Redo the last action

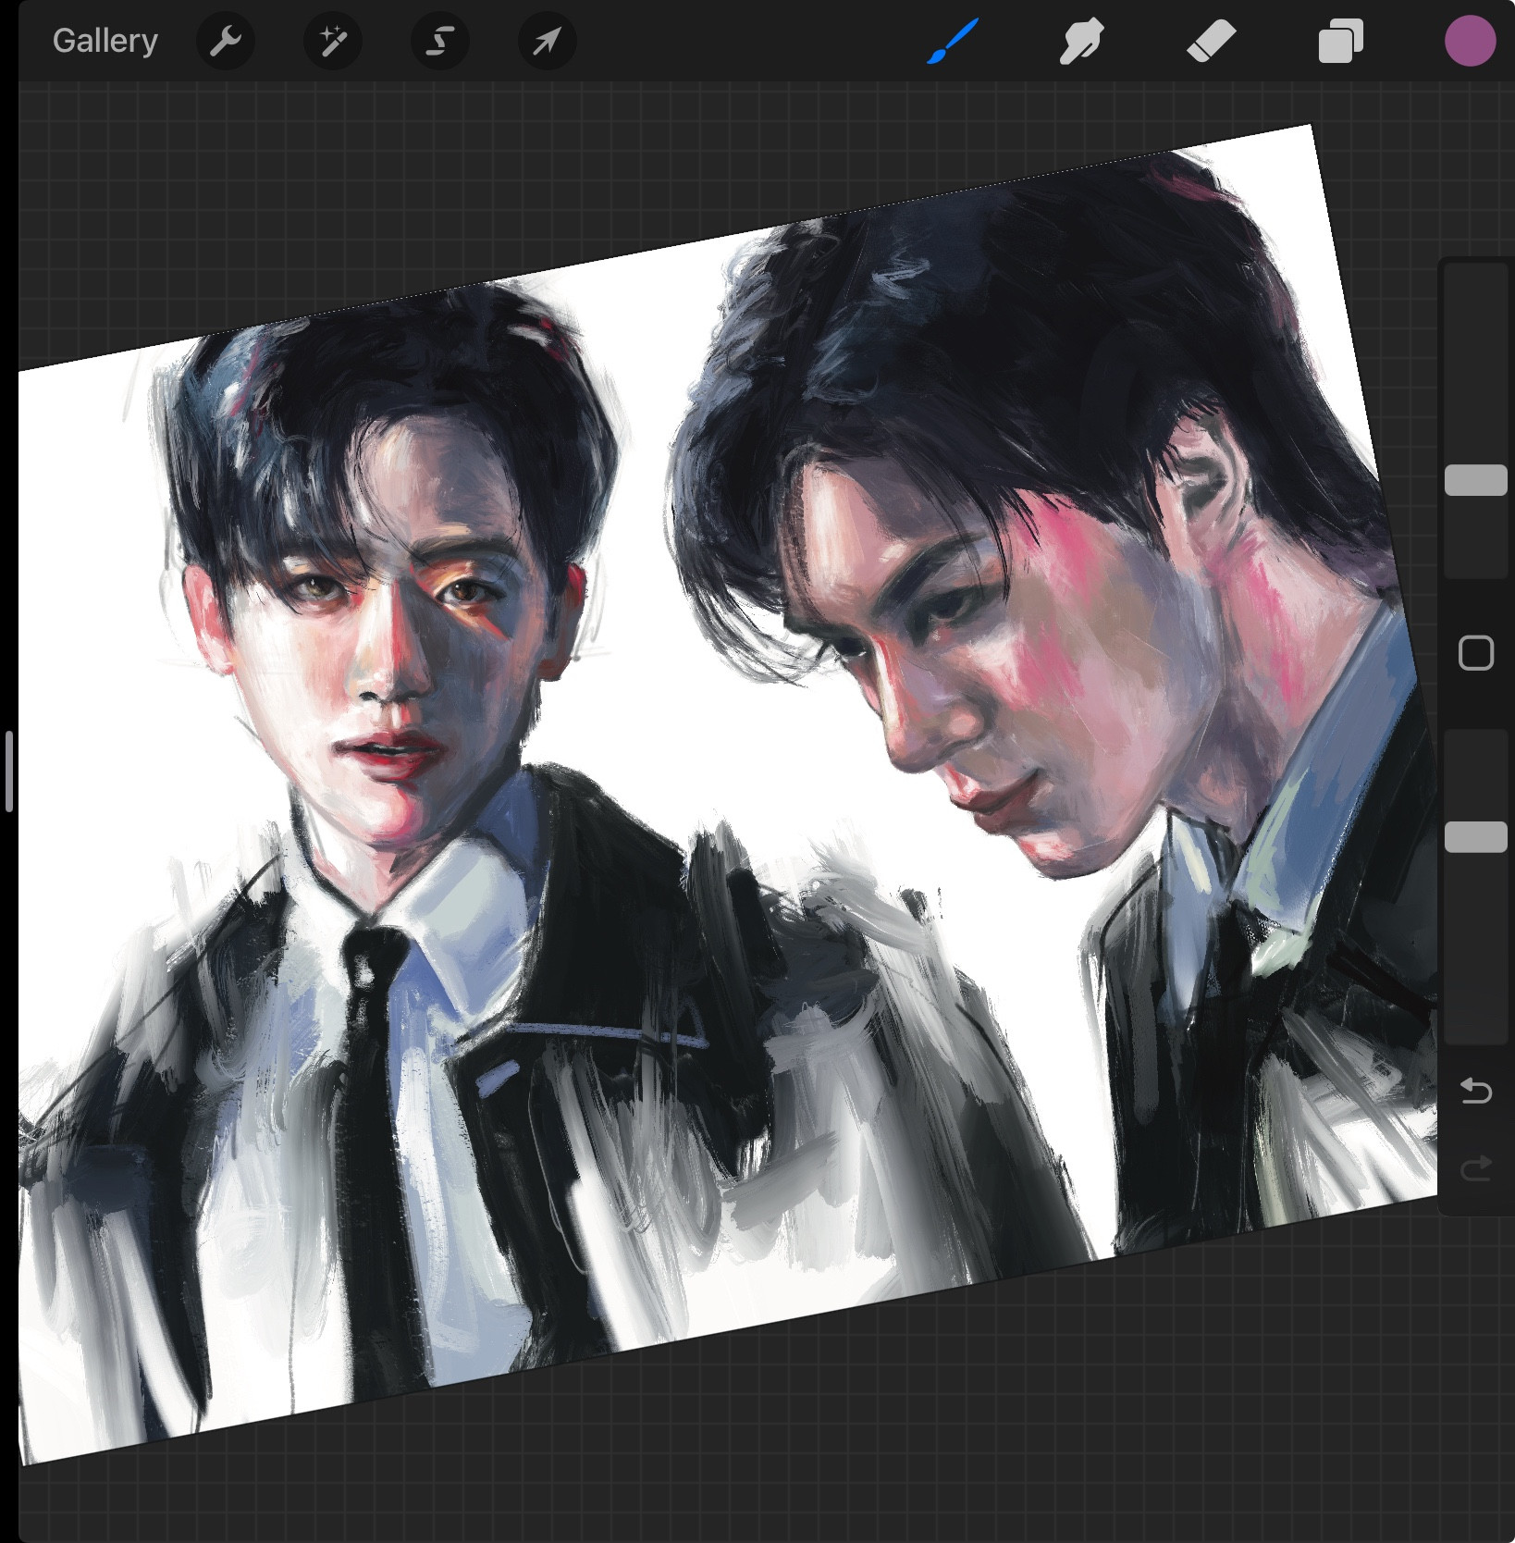[1476, 1169]
